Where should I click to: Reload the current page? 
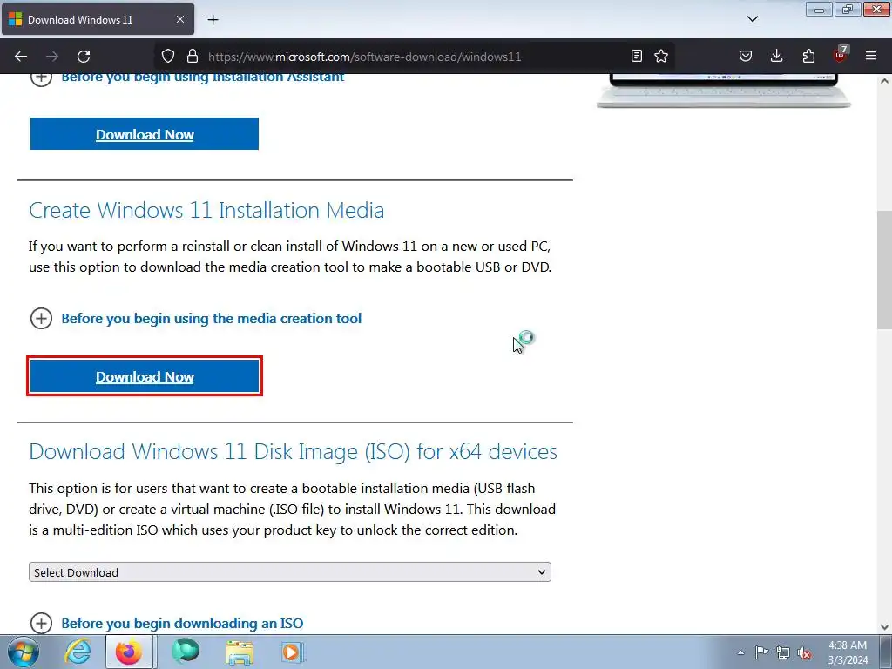tap(84, 57)
